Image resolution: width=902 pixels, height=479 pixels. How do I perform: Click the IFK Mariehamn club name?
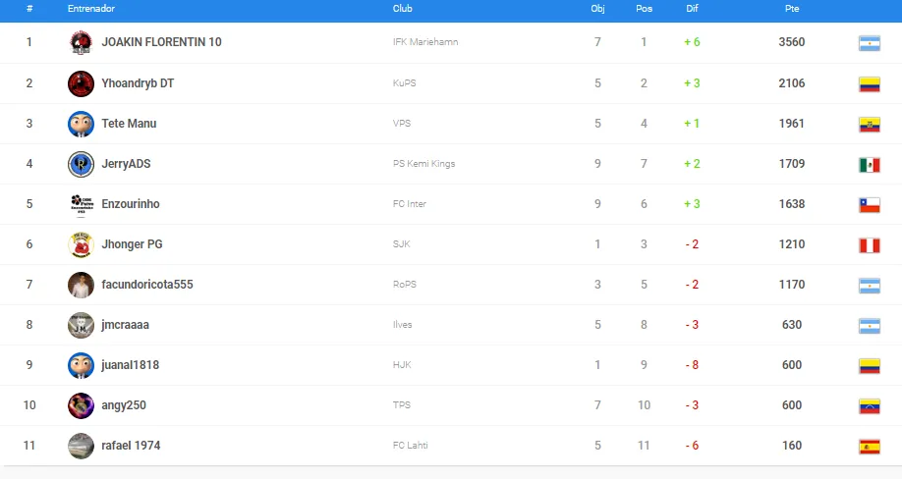pyautogui.click(x=425, y=42)
